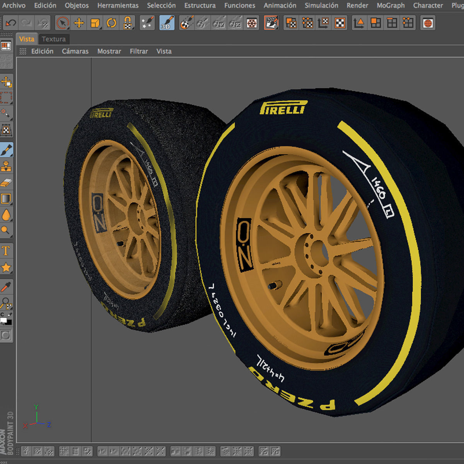Click the last checkbox-style icon in bottom toolbar

275,451
